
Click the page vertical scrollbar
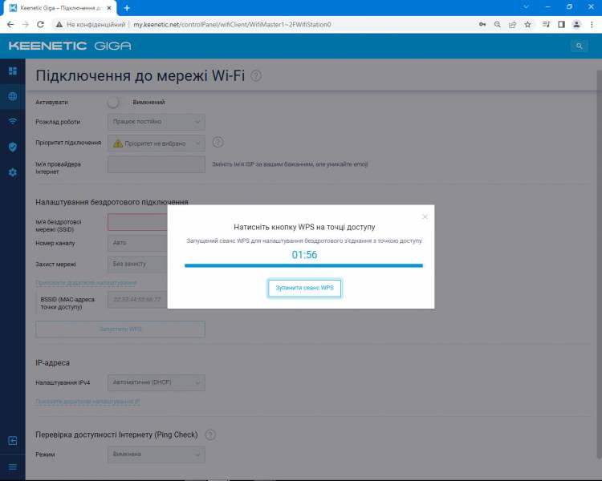[599, 264]
